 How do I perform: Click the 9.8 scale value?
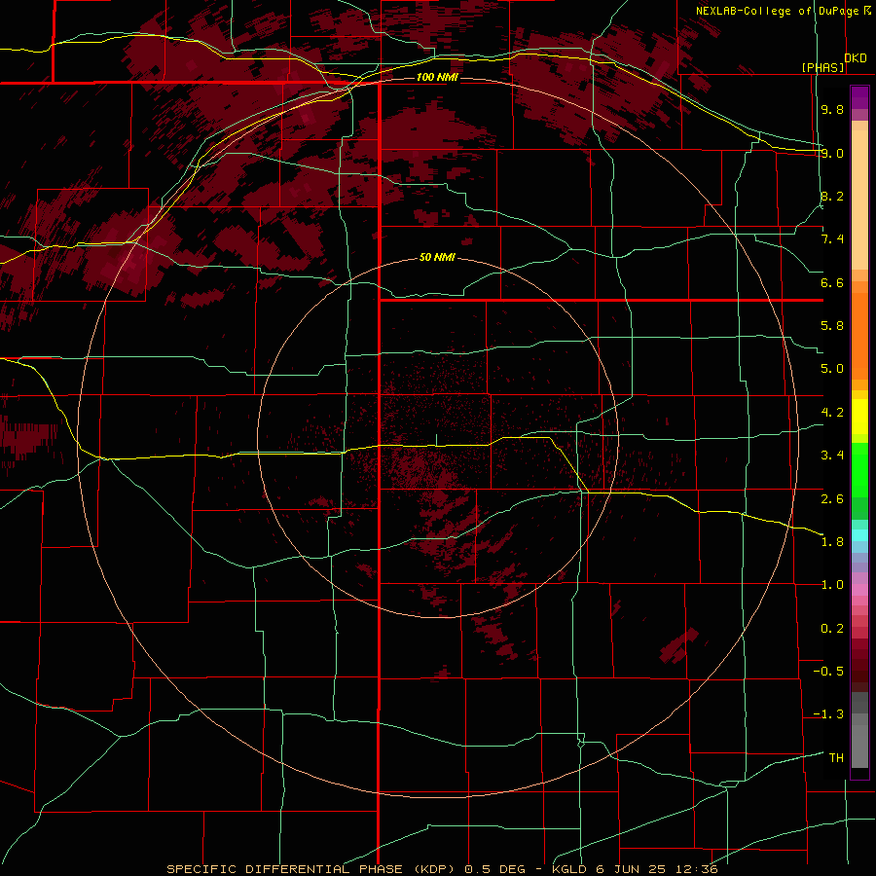pyautogui.click(x=832, y=109)
